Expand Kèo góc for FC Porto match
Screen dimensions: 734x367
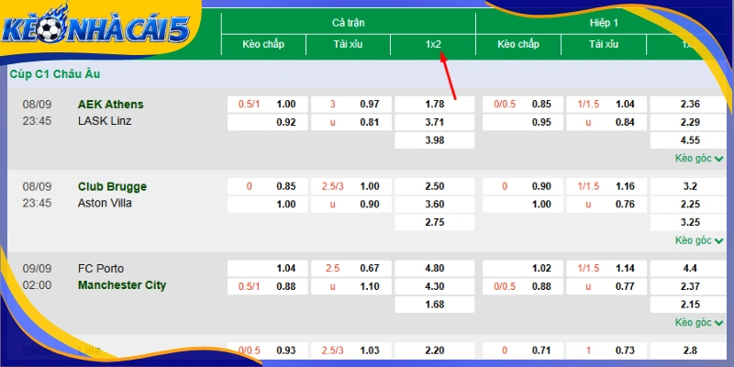tap(699, 323)
